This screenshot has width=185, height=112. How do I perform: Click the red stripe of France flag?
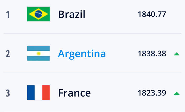46,93
